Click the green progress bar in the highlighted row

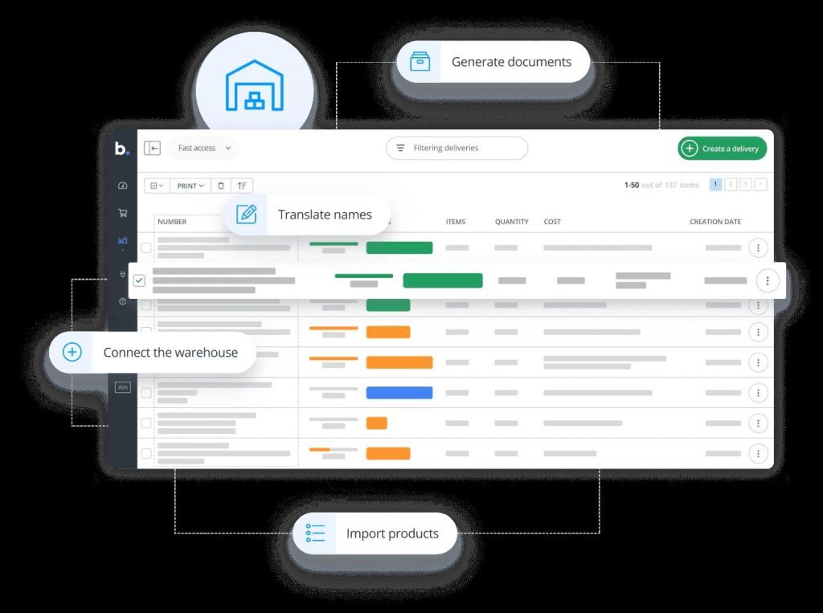tap(364, 276)
